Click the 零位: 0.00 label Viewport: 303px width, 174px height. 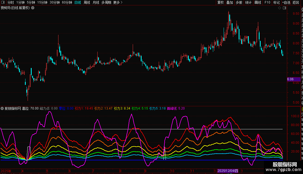tap(66, 108)
